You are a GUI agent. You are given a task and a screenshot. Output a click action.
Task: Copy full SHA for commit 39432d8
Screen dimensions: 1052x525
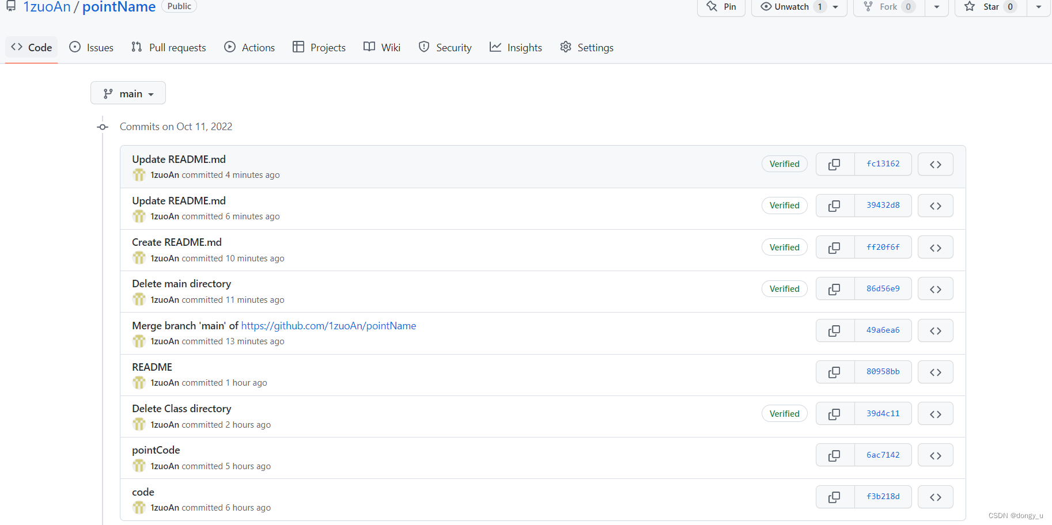pos(835,206)
